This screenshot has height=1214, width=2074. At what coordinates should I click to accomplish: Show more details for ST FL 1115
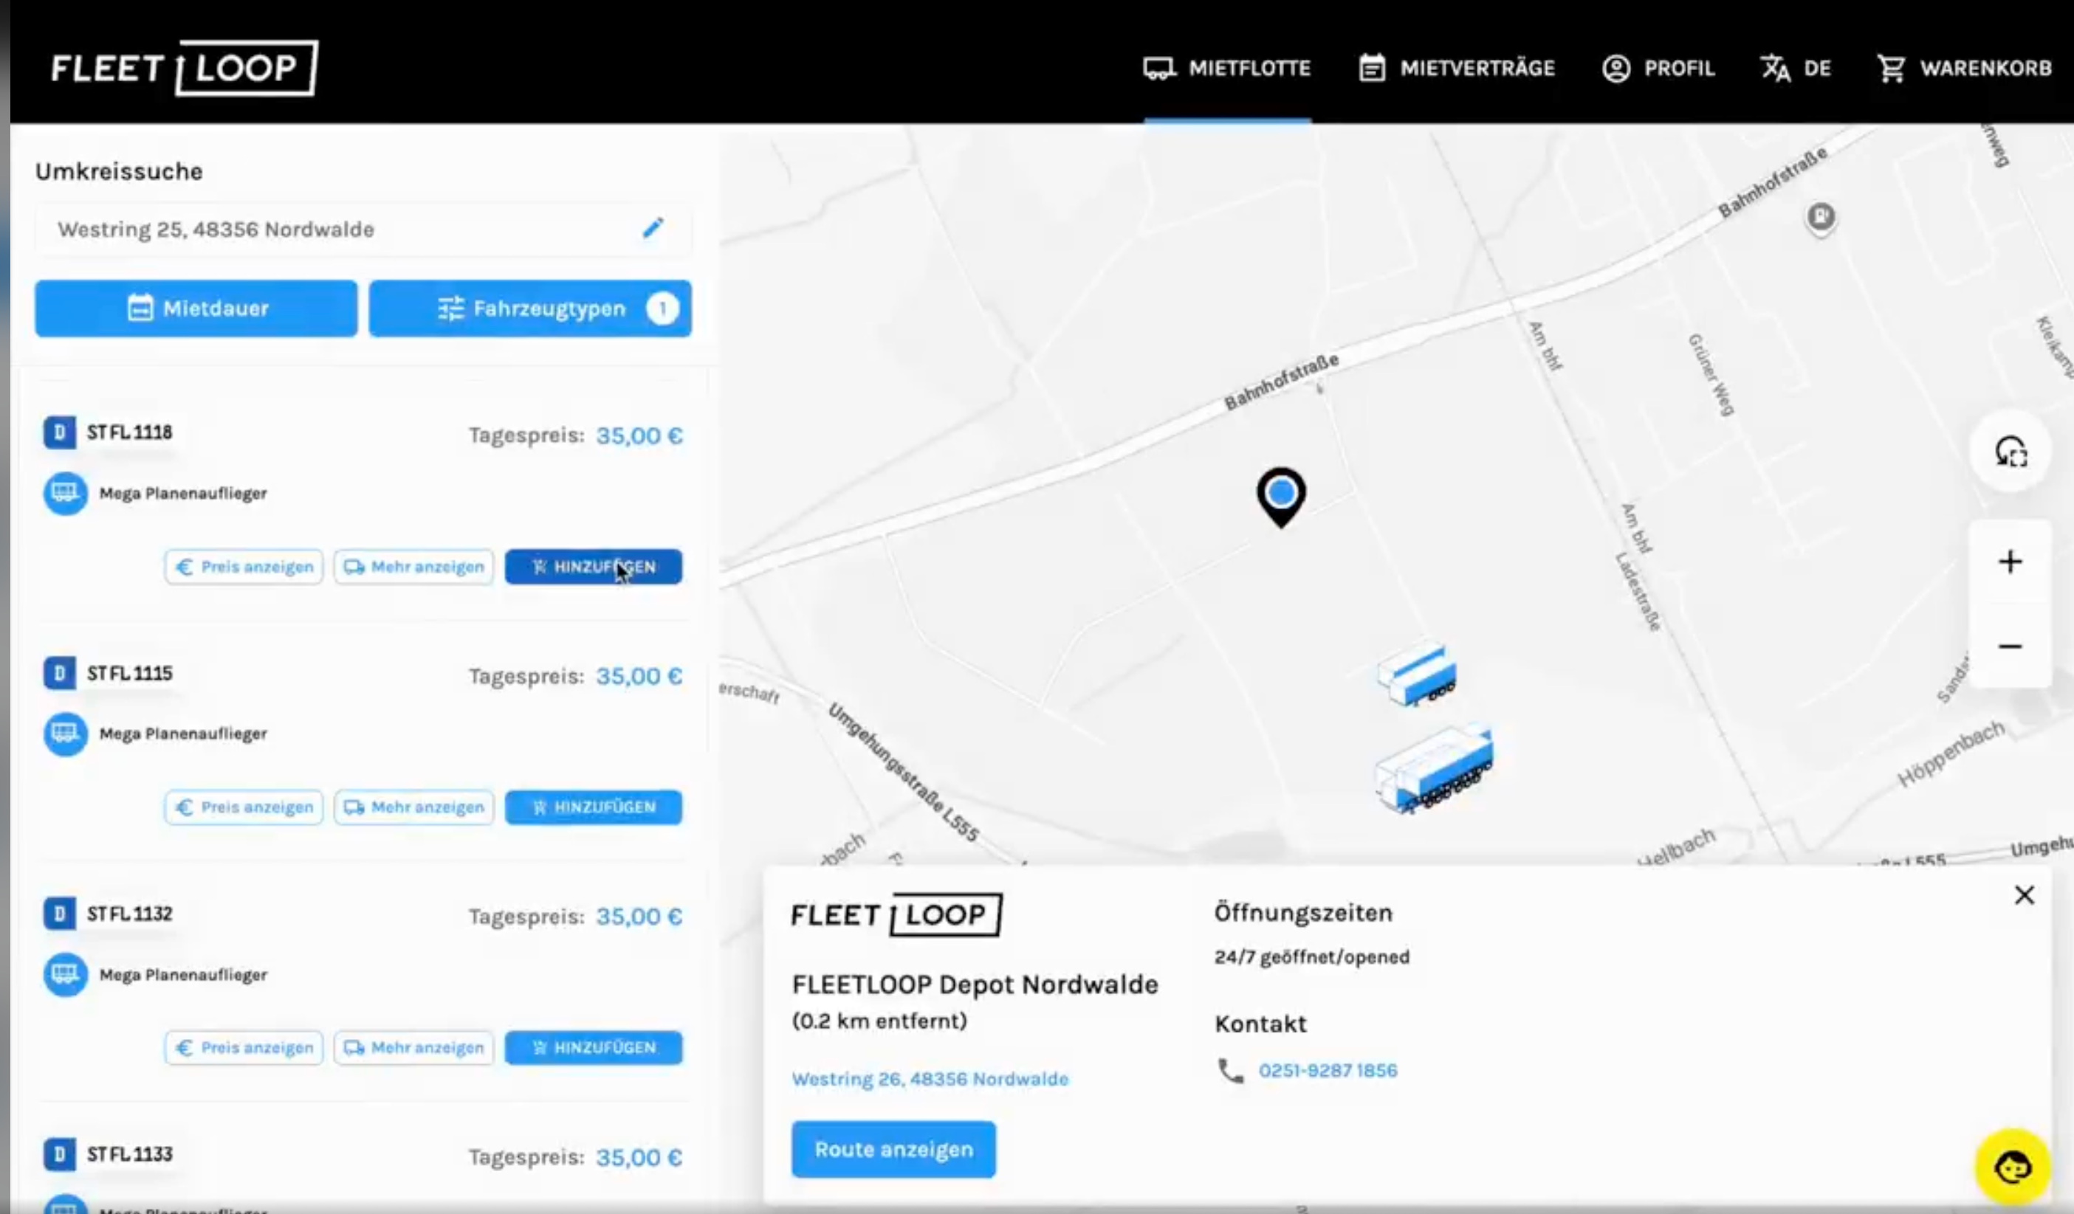pos(413,807)
